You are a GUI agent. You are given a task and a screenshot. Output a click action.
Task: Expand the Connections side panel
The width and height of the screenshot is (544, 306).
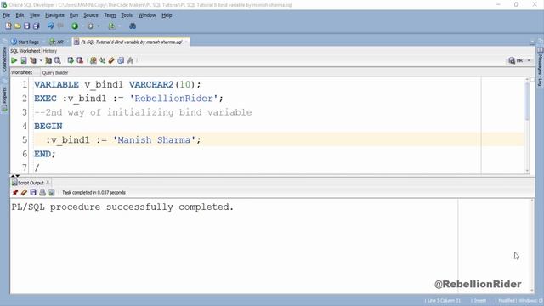4,59
